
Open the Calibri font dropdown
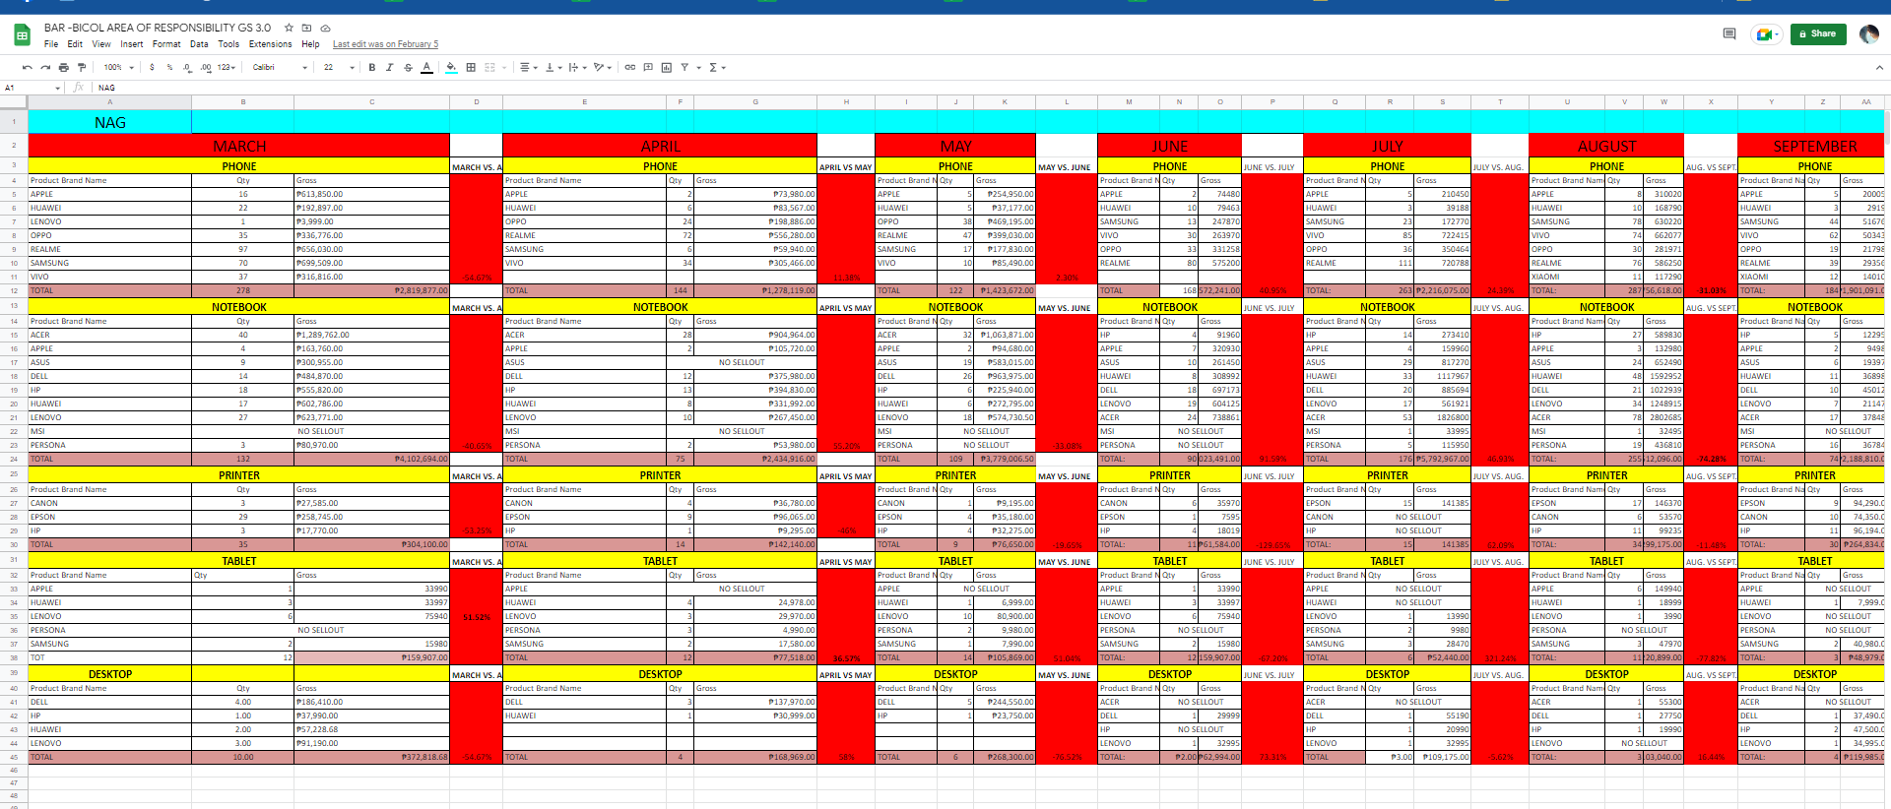[x=280, y=68]
